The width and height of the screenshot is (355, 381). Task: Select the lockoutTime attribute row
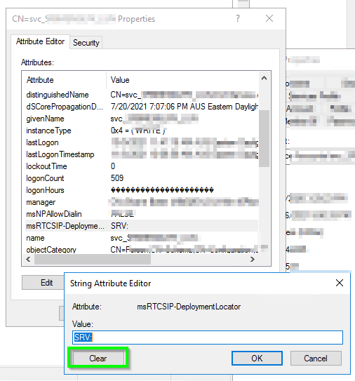coord(142,166)
